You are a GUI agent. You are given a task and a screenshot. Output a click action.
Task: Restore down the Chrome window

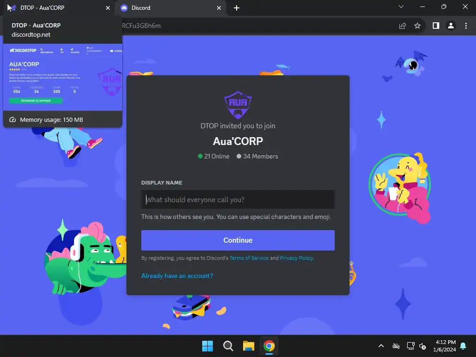tap(444, 7)
